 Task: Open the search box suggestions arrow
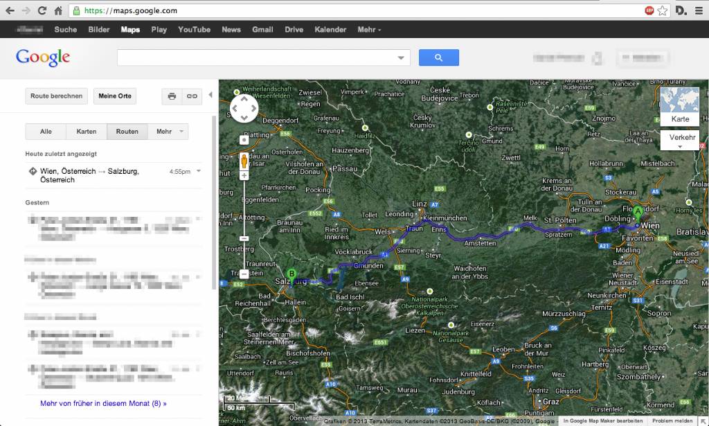point(401,58)
